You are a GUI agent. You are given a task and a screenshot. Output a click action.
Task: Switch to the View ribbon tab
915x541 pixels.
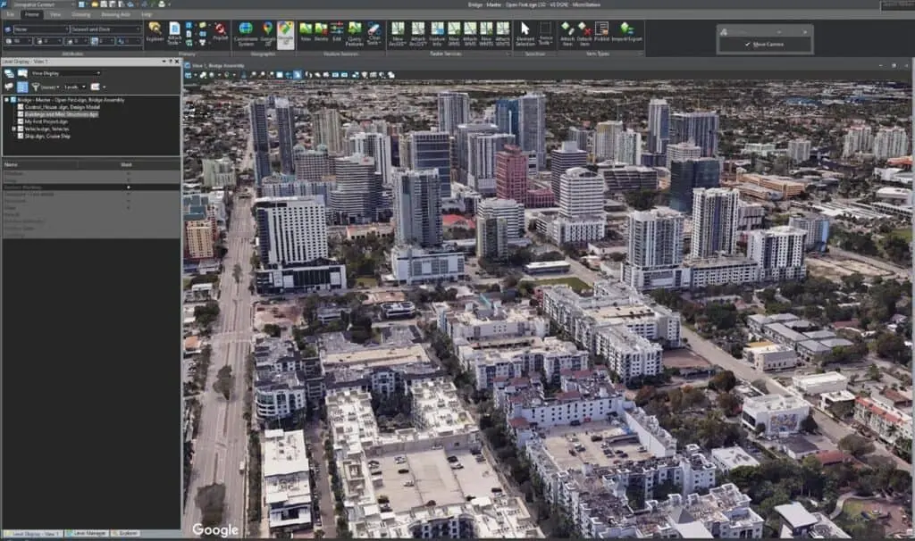pyautogui.click(x=55, y=15)
